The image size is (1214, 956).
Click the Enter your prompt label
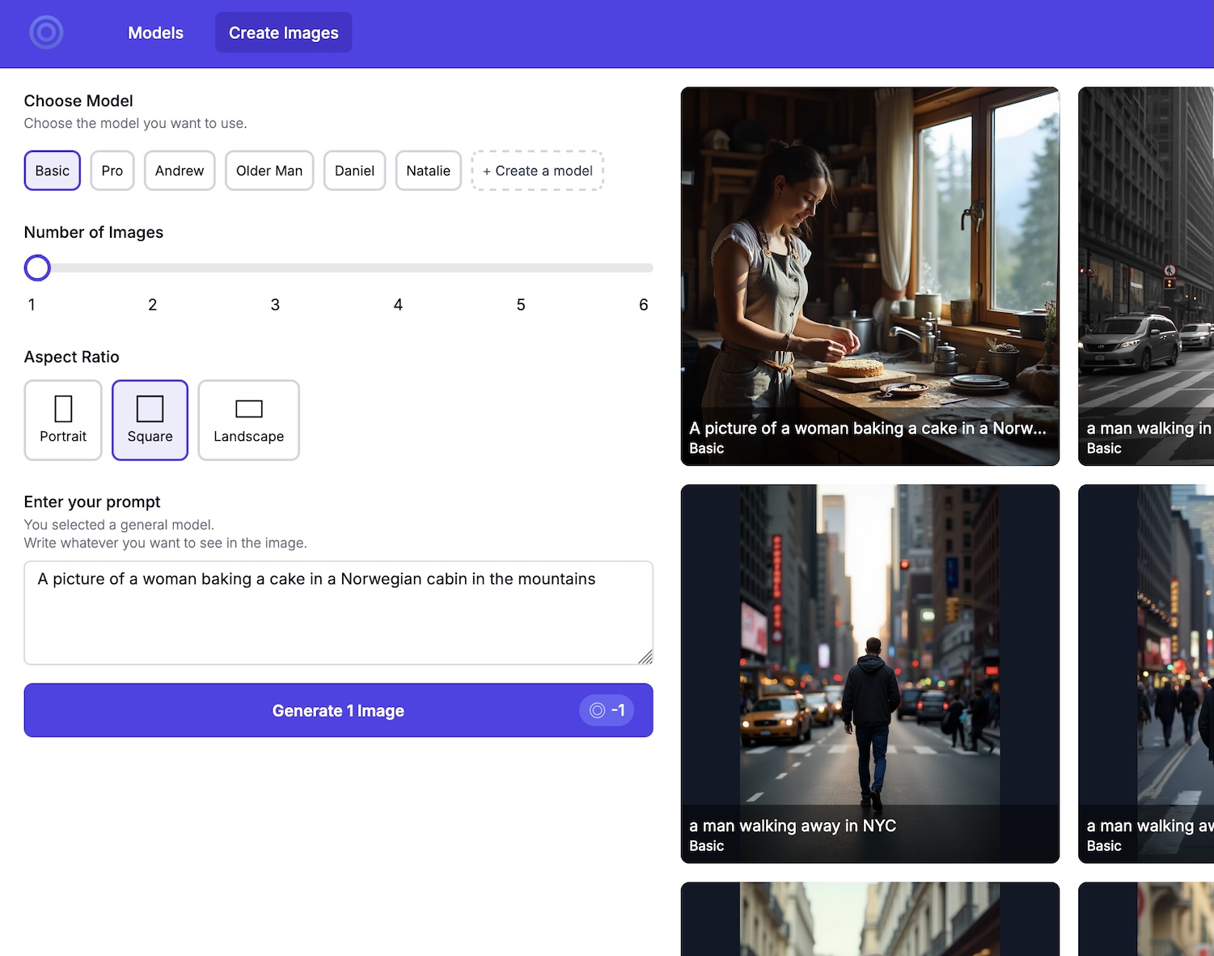[92, 502]
